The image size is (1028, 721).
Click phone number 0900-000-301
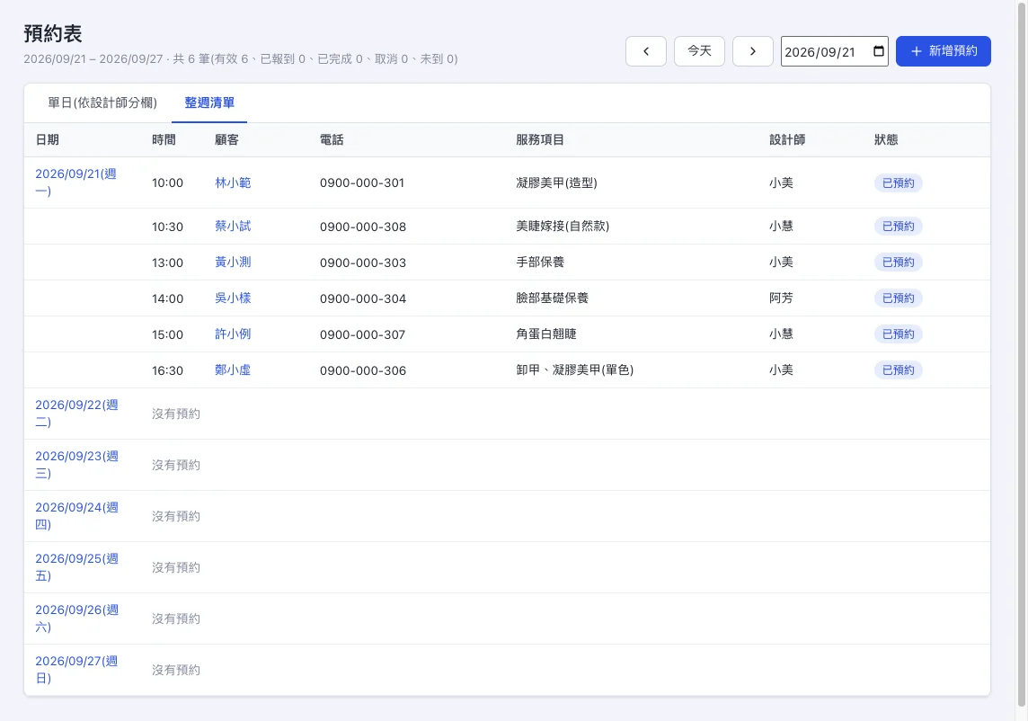[362, 183]
